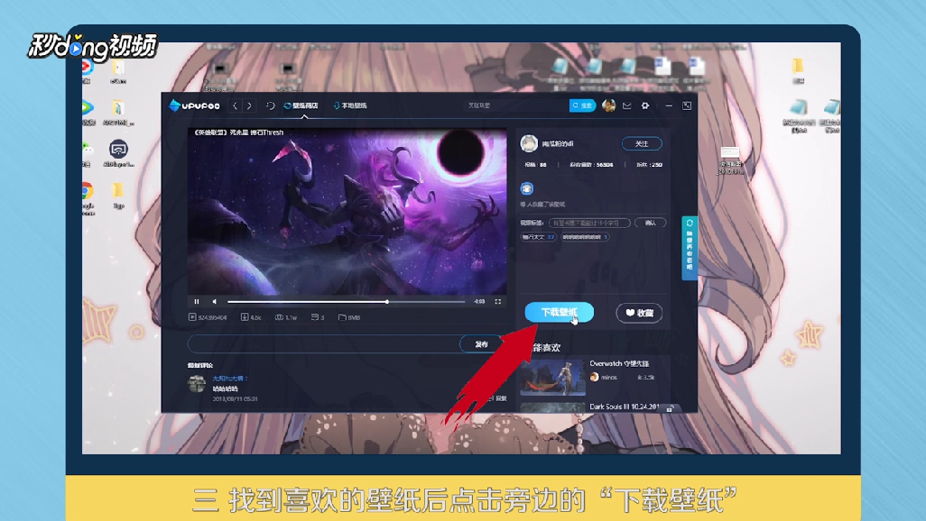Open the Overwatch wallpaper thumbnail
This screenshot has width=926, height=521.
click(x=552, y=377)
